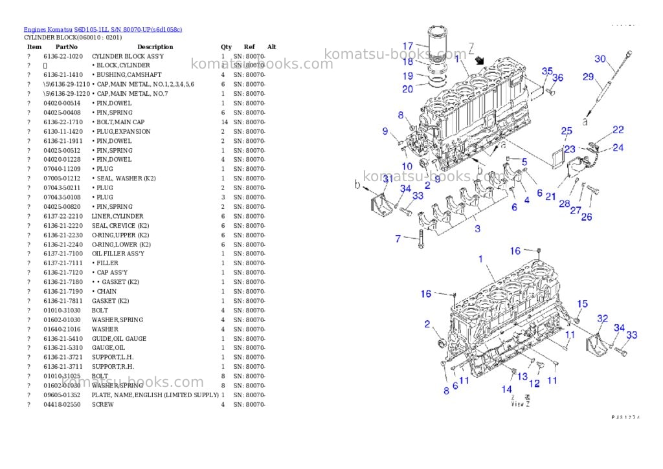Select part number 04020-00514
This screenshot has width=663, height=469.
click(62, 103)
